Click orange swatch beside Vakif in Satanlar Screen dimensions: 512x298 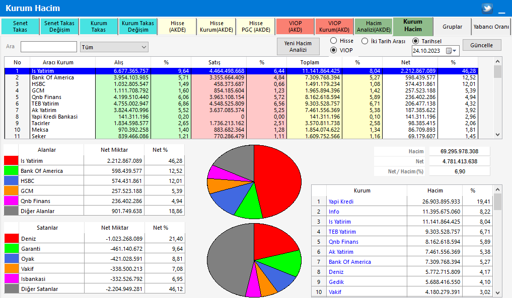click(12, 269)
